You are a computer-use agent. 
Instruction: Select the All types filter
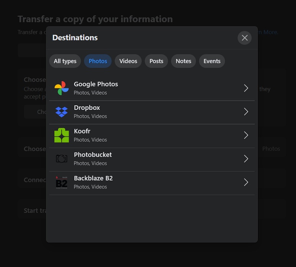65,61
